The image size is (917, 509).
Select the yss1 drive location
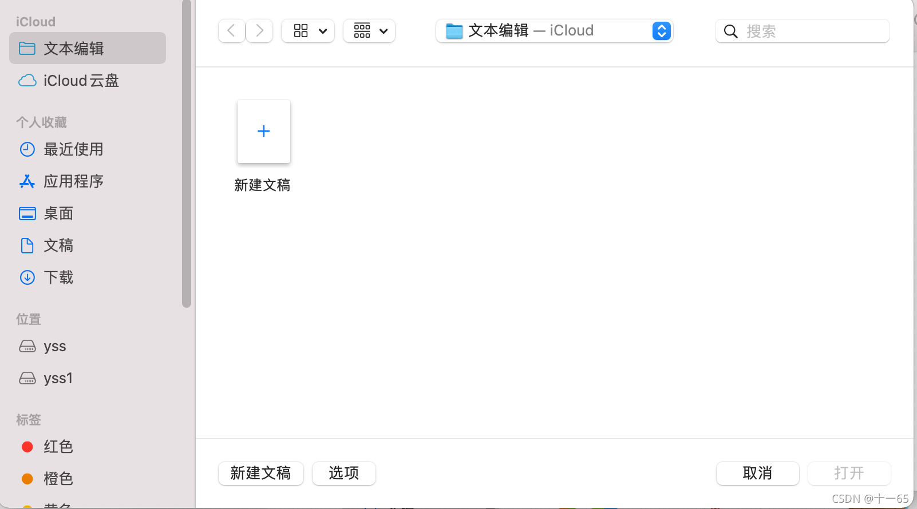point(88,378)
